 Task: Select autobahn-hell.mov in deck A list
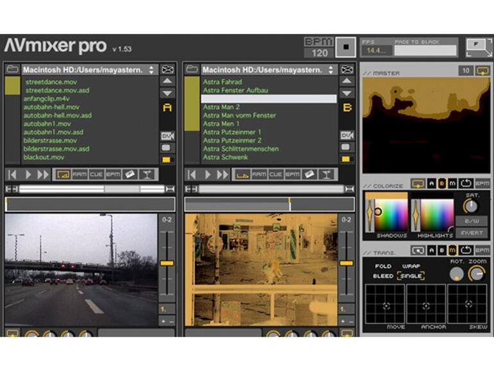[x=51, y=107]
